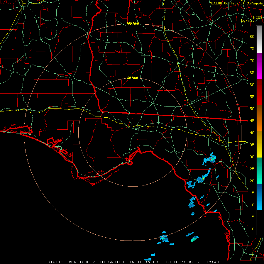The image size is (264, 264).
Task: Click the 100 NMI range ring label
Action: click(133, 23)
